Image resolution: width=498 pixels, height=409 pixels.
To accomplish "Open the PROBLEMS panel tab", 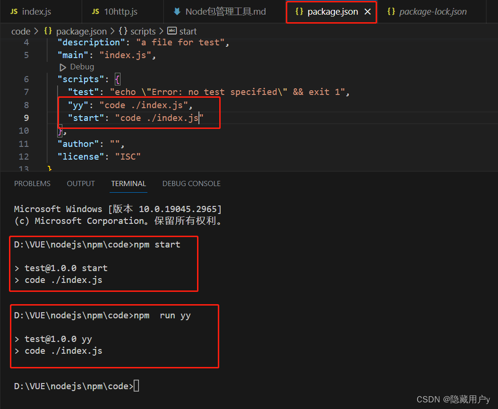I will click(x=32, y=184).
